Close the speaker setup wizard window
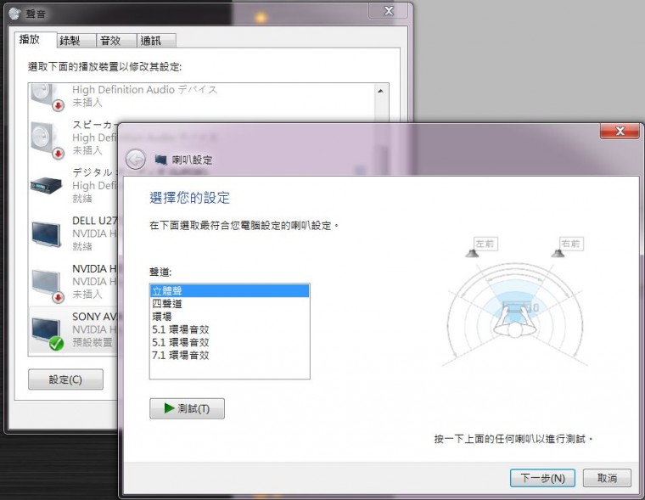645x500 pixels. point(620,131)
